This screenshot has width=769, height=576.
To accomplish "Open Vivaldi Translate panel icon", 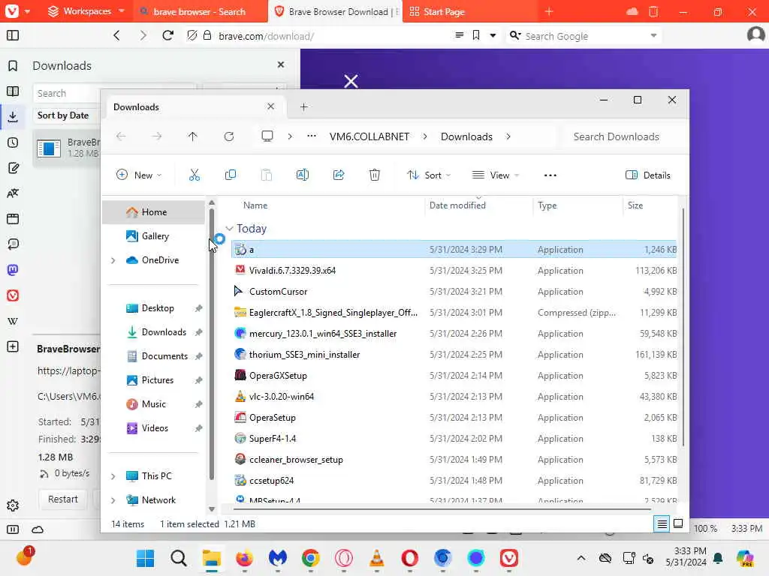I will (13, 193).
